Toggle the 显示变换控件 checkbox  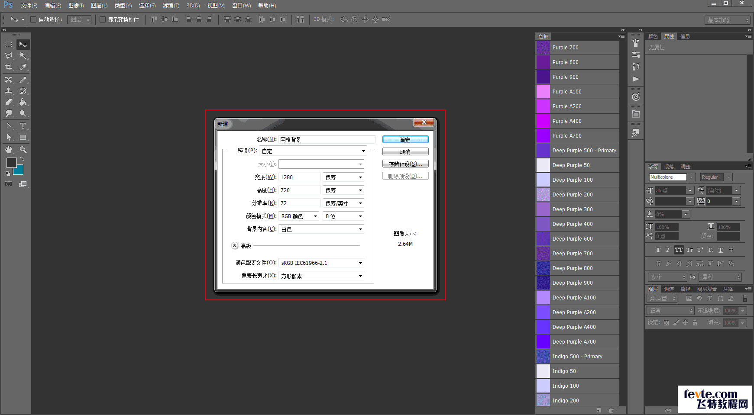pyautogui.click(x=103, y=19)
